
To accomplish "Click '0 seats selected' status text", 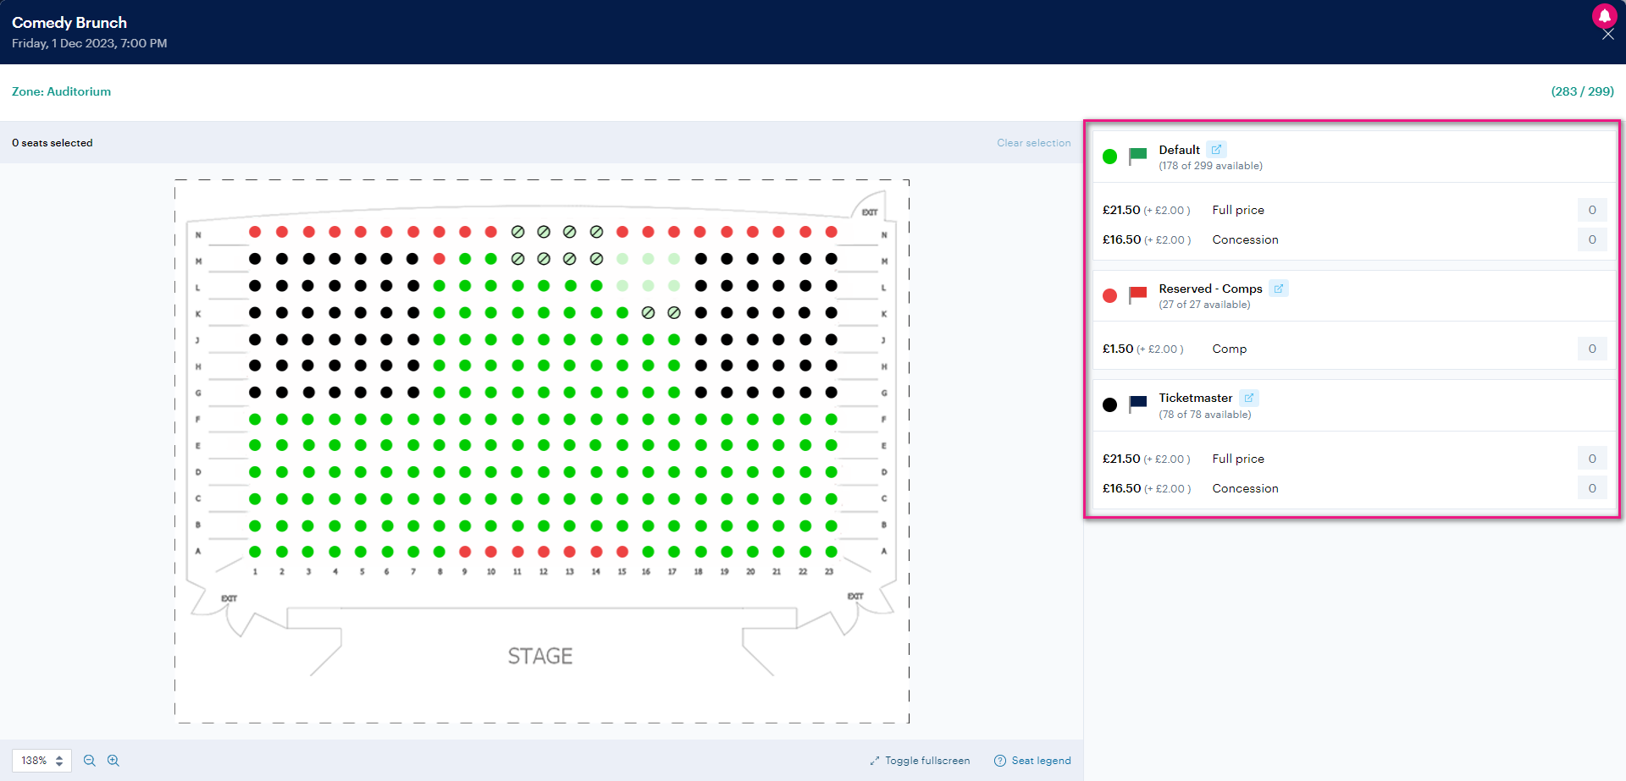I will pyautogui.click(x=53, y=143).
